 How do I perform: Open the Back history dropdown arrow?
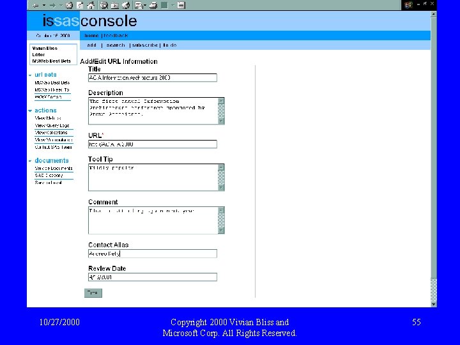43,5
